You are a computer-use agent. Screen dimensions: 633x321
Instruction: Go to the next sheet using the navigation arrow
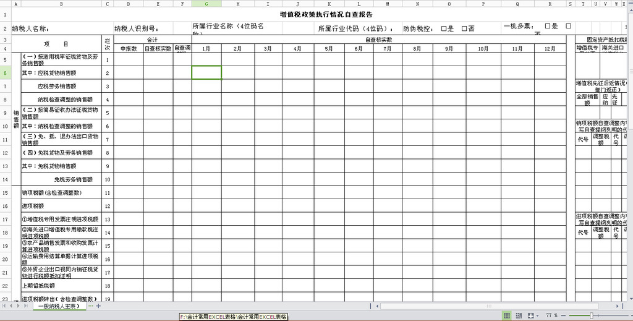coord(18,306)
